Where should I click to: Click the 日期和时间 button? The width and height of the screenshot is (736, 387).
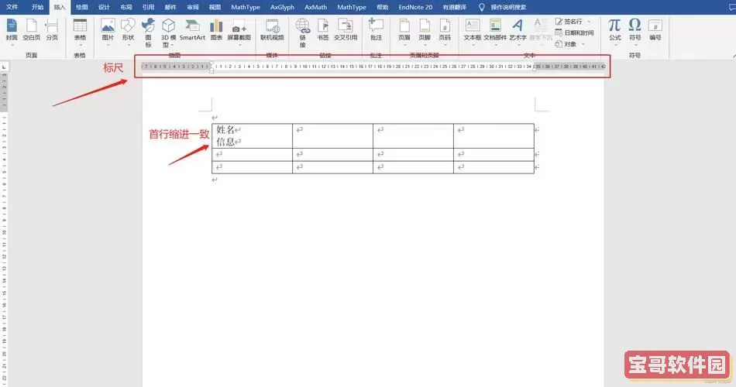click(x=575, y=33)
